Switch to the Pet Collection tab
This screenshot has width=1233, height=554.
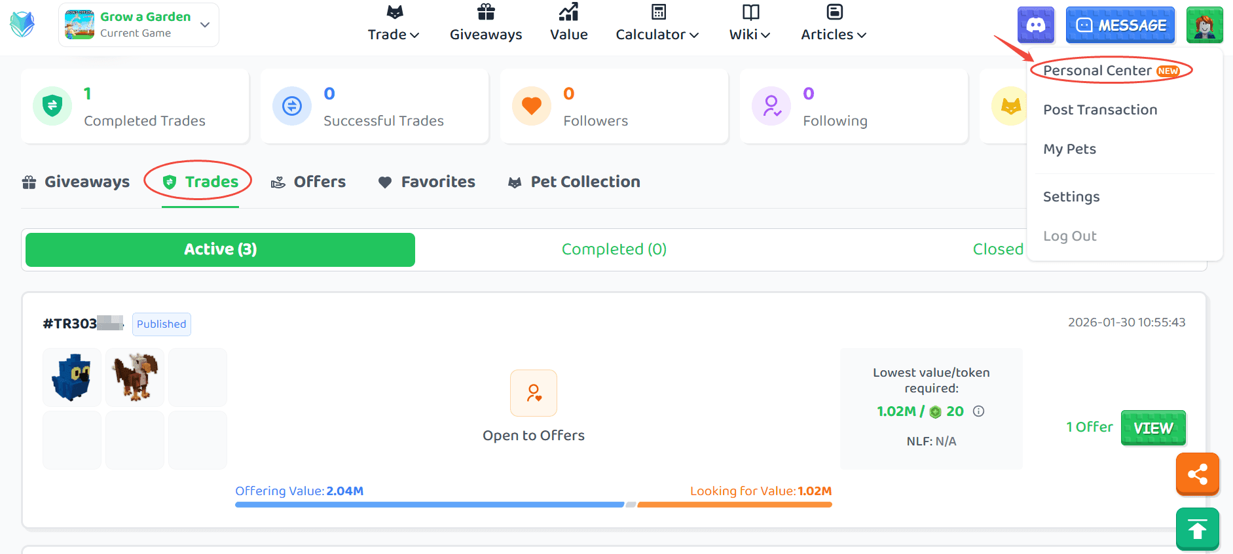coord(574,182)
